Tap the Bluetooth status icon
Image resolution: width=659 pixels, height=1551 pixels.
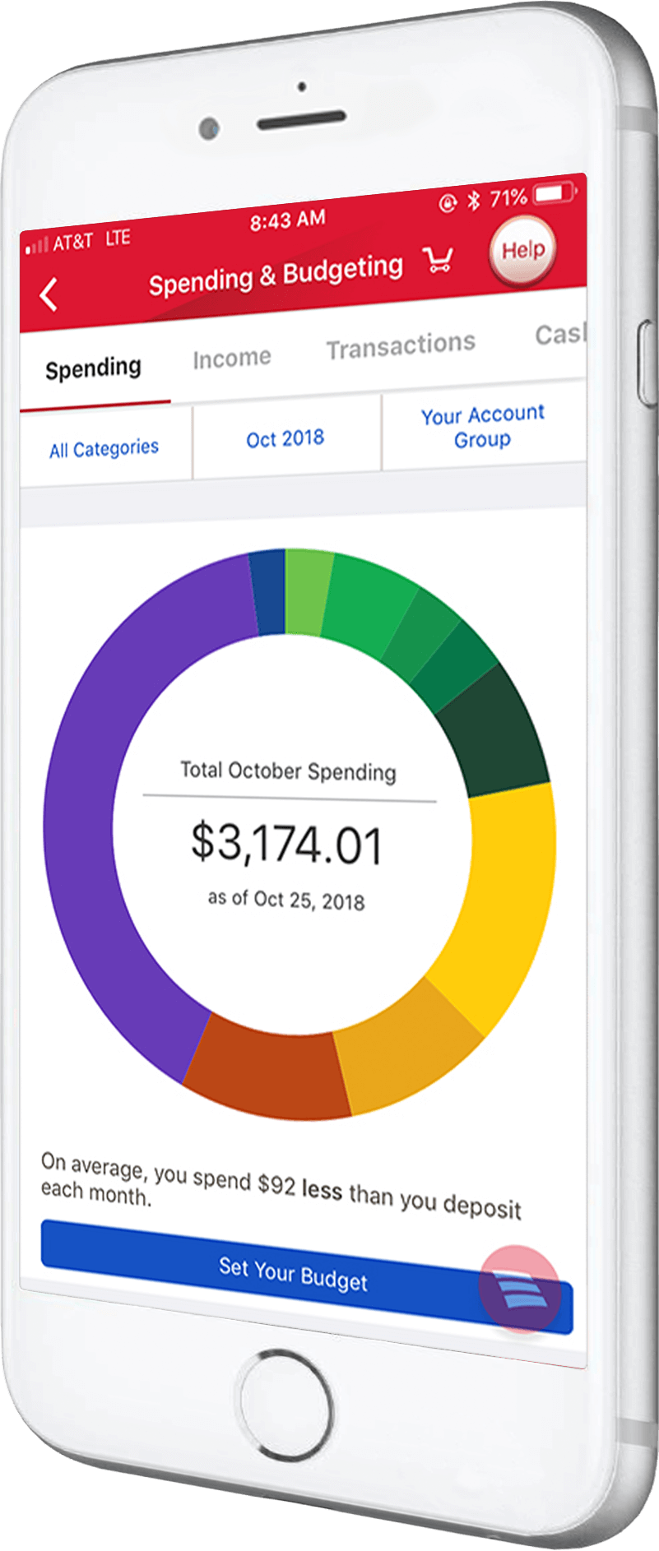473,200
